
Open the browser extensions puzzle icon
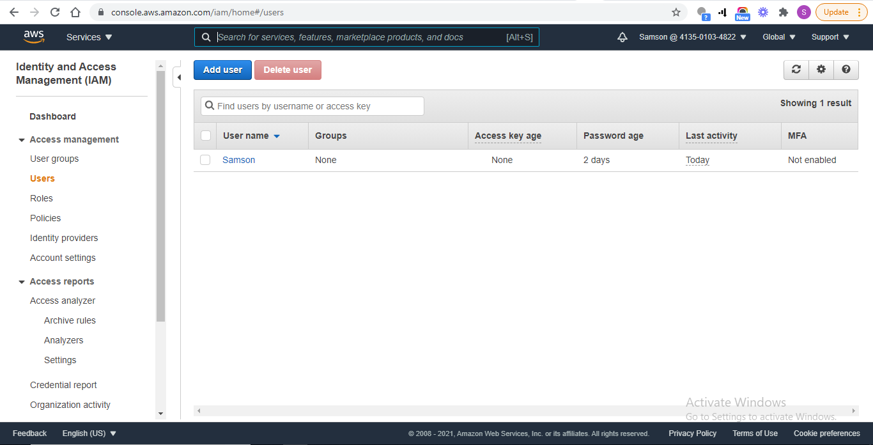pos(783,12)
